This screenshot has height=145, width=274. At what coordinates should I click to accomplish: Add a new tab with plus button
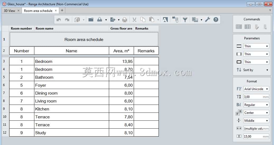pyautogui.click(x=62, y=11)
